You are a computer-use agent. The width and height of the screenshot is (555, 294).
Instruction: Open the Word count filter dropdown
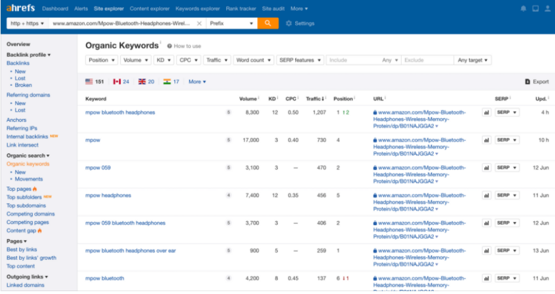click(x=253, y=60)
